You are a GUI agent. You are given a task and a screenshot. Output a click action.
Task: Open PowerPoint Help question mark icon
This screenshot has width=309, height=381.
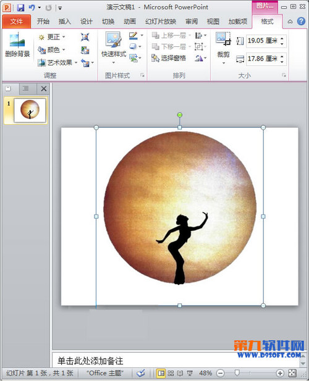pos(301,22)
